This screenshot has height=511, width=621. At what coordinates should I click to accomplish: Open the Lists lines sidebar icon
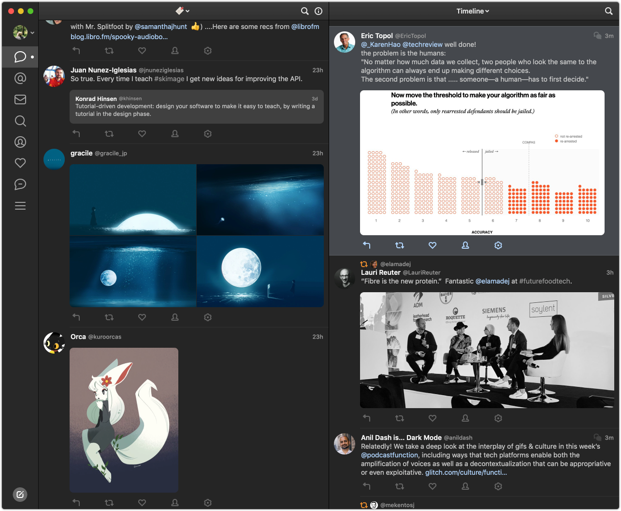pyautogui.click(x=20, y=206)
